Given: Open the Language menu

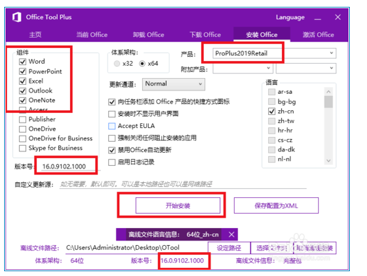Looking at the screenshot, I should (290, 18).
